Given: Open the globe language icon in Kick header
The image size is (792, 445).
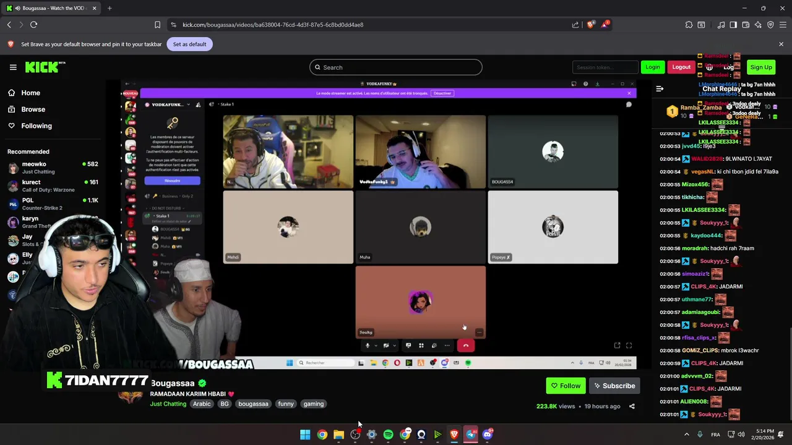Looking at the screenshot, I should pyautogui.click(x=709, y=67).
